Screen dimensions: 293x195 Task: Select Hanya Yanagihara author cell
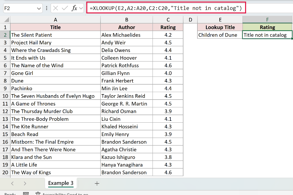(126, 165)
